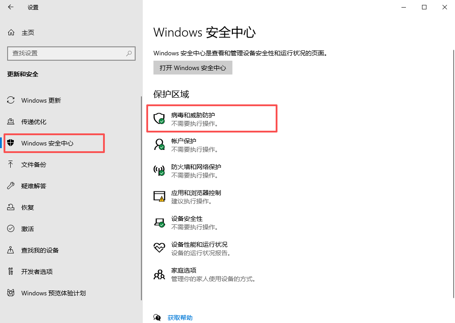Screen dimensions: 455x323
Task: Open Windows 预览体验计划 page
Action: coord(54,293)
